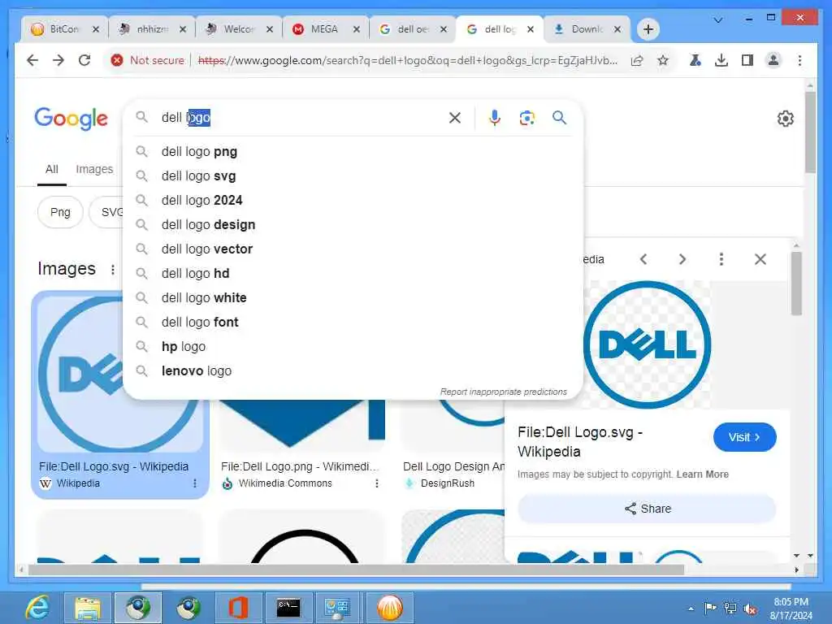832x624 pixels.
Task: Open more options in image preview panel
Action: (x=721, y=259)
